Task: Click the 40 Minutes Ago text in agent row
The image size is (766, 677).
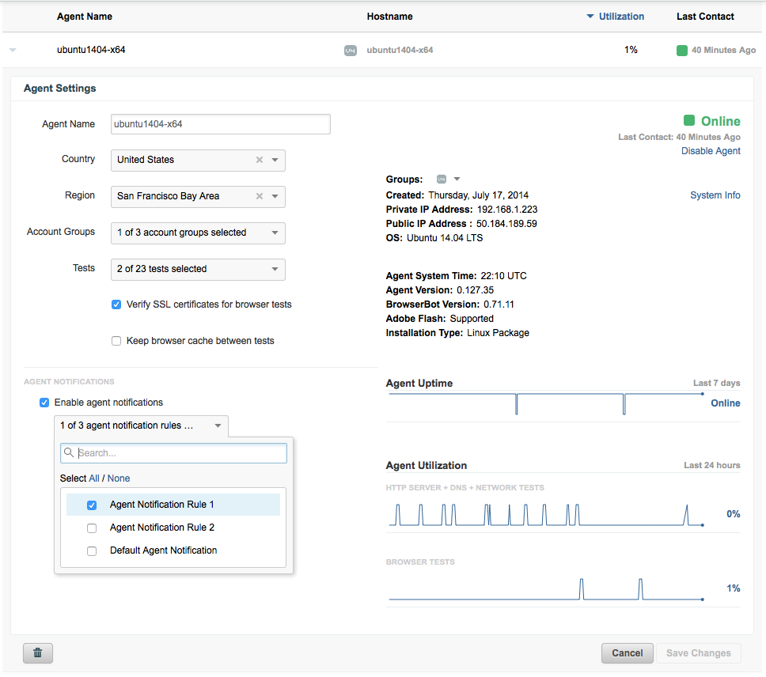Action: (723, 50)
